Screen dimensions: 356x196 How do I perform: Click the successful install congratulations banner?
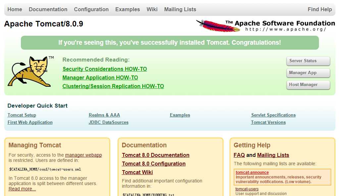[170, 43]
